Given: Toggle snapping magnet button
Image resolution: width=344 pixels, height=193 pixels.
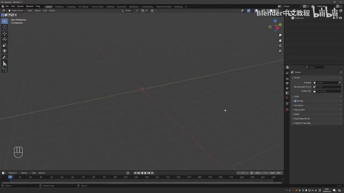Looking at the screenshot, I should pyautogui.click(x=143, y=11).
